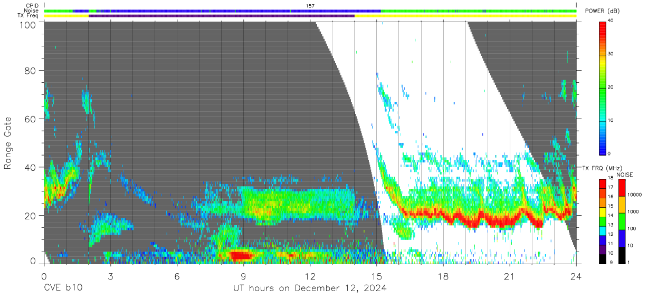Click the "TX Freq" row label
Image resolution: width=648 pixels, height=299 pixels.
click(28, 16)
